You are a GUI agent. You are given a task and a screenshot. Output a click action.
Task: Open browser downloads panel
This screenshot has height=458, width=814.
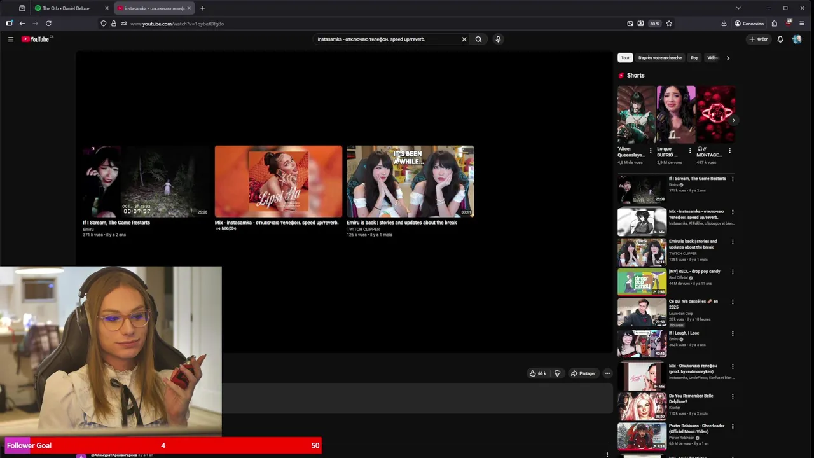pyautogui.click(x=724, y=24)
